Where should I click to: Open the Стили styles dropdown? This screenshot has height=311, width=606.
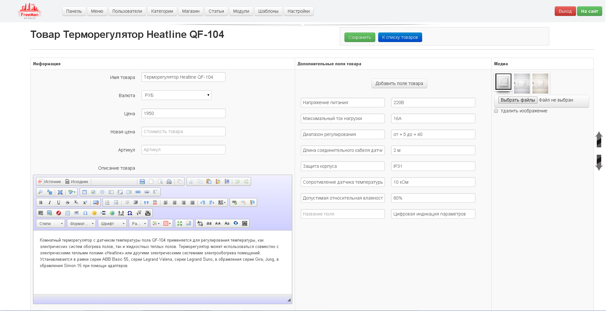[50, 223]
